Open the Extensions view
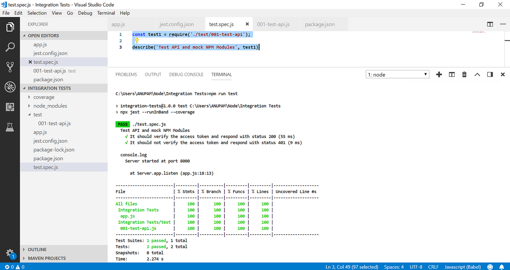 click(10, 107)
